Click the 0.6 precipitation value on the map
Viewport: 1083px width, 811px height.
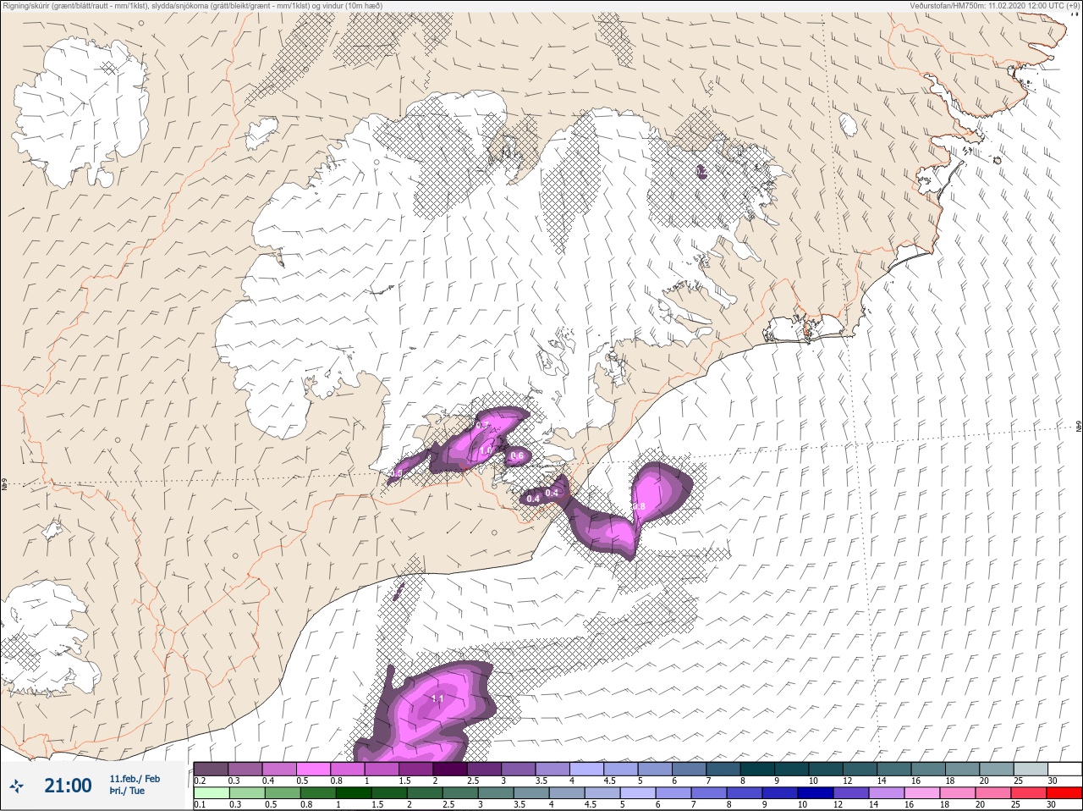(517, 456)
